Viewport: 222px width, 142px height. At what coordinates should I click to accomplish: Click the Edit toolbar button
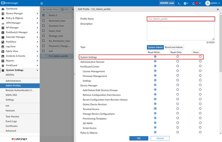(x=65, y=10)
